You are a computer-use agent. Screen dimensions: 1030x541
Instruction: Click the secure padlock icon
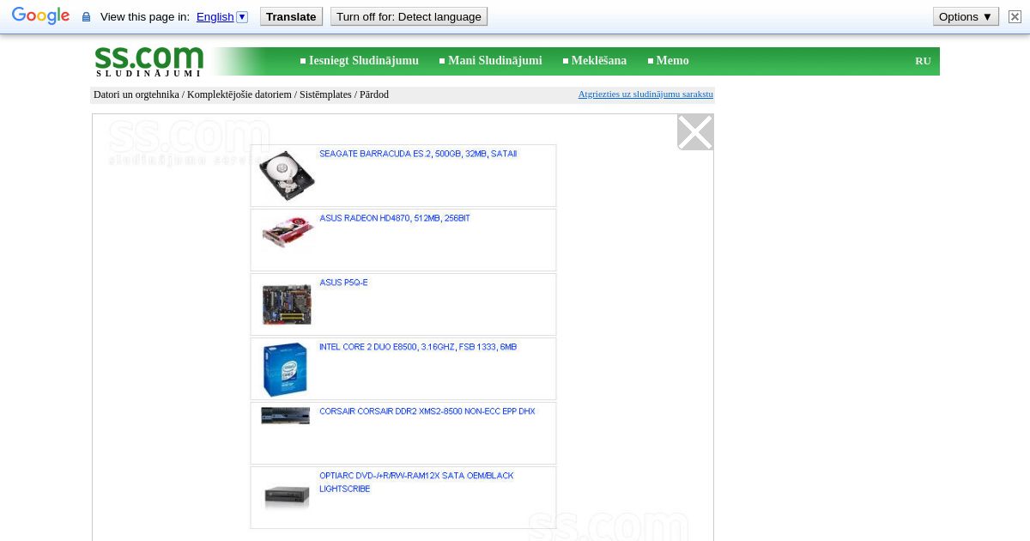coord(86,17)
